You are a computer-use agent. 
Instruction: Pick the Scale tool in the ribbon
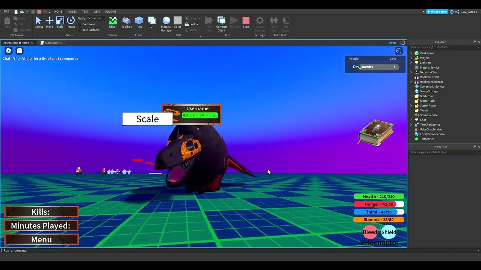pos(60,22)
